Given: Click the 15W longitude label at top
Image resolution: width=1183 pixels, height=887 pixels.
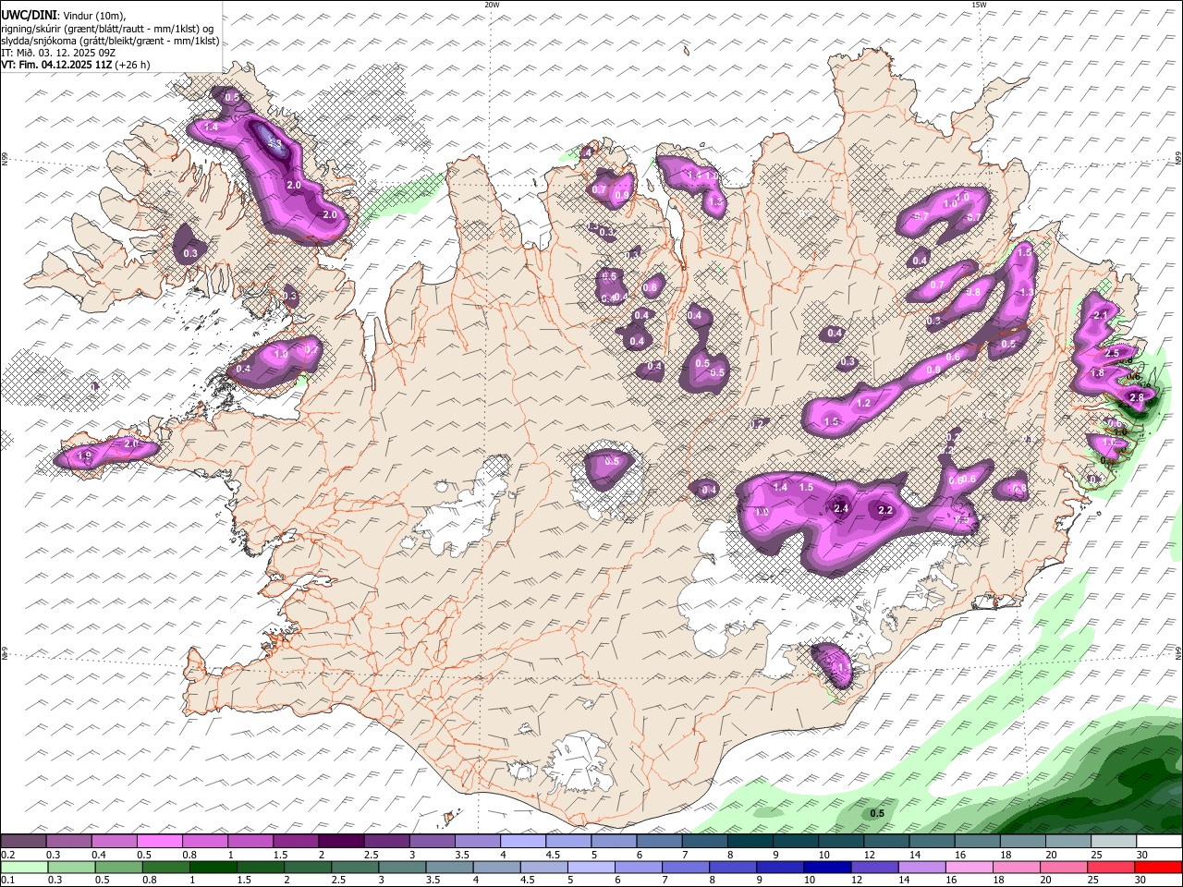Looking at the screenshot, I should point(978,5).
